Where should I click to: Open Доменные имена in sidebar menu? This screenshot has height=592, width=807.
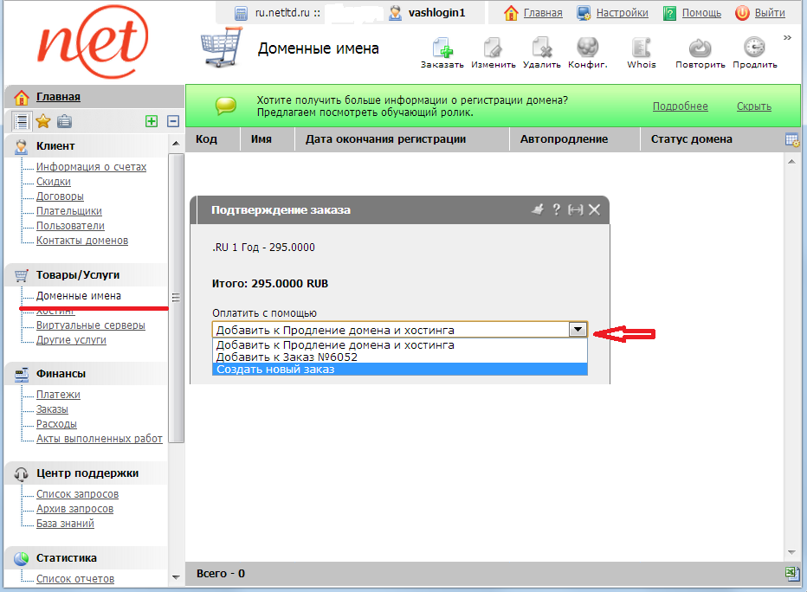[x=78, y=296]
